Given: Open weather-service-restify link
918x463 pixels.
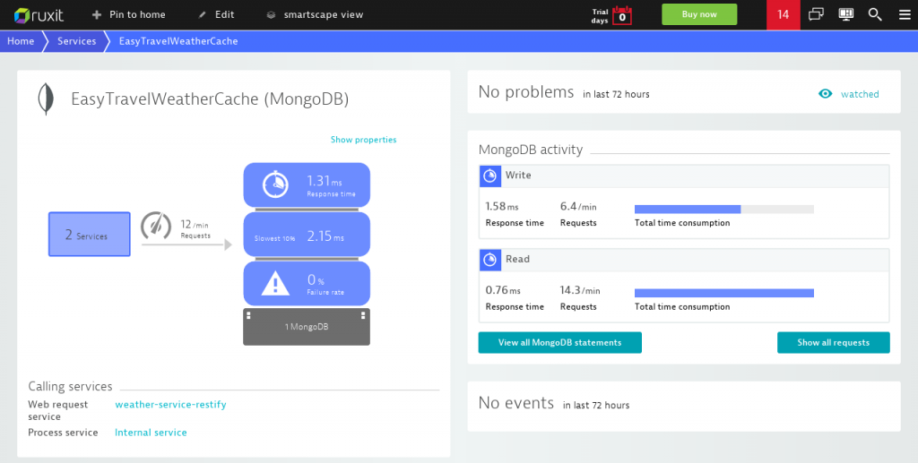Looking at the screenshot, I should (170, 405).
